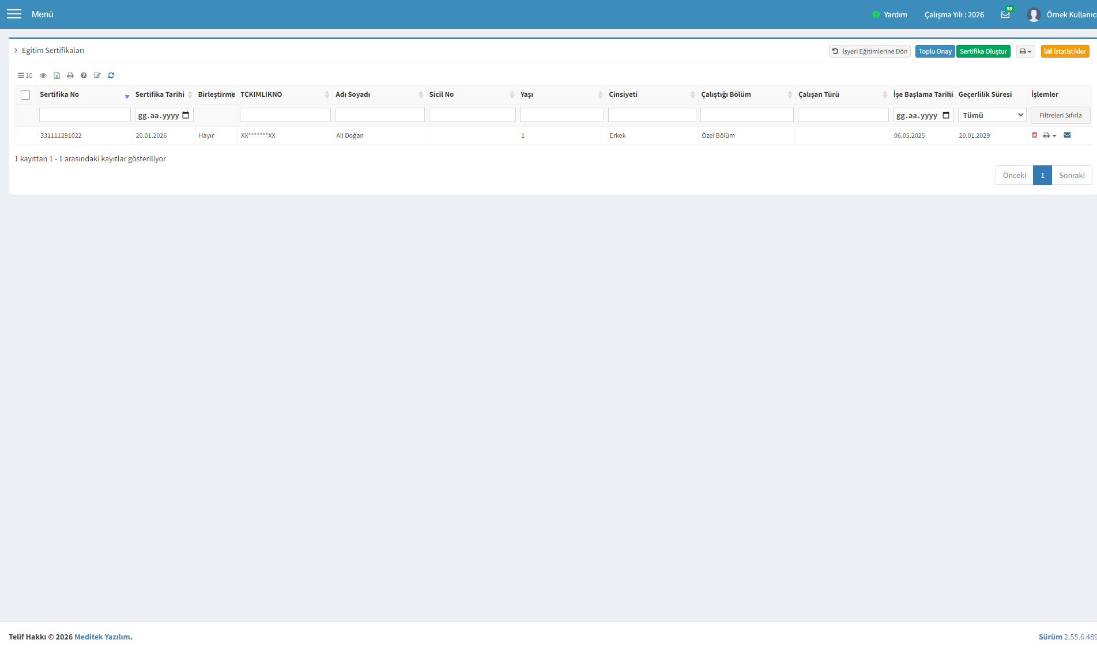
Task: Refresh the table with the reload icon
Action: click(x=111, y=75)
